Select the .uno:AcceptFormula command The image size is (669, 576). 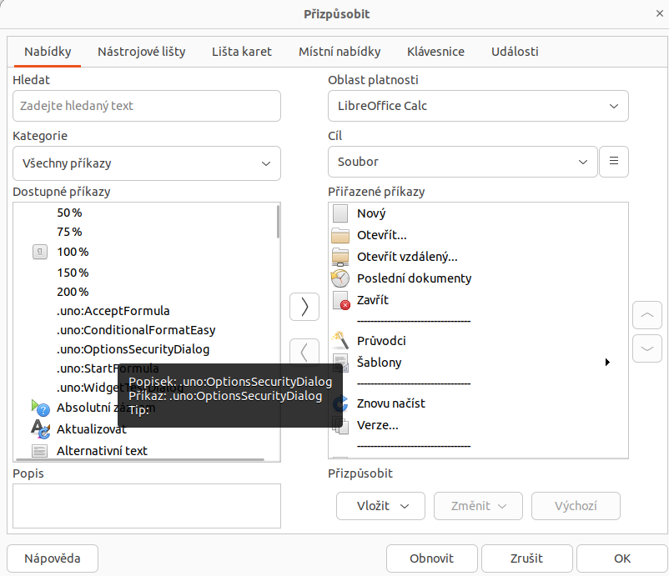click(113, 311)
